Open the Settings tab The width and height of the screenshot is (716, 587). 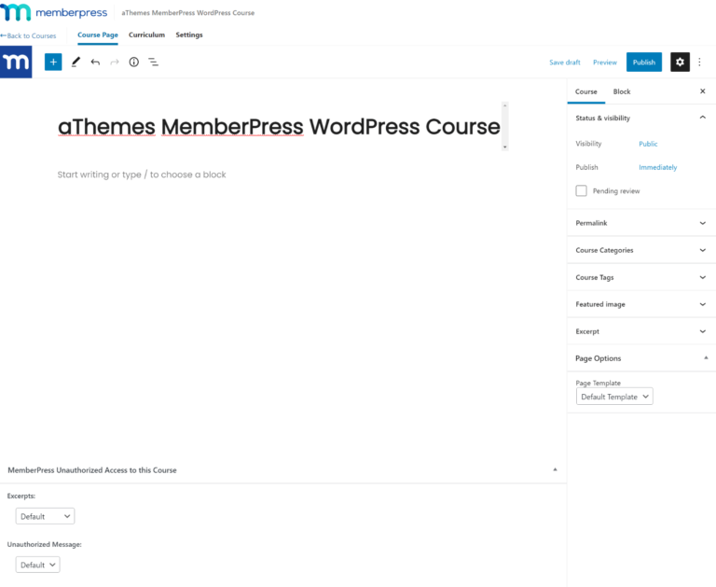(x=189, y=35)
